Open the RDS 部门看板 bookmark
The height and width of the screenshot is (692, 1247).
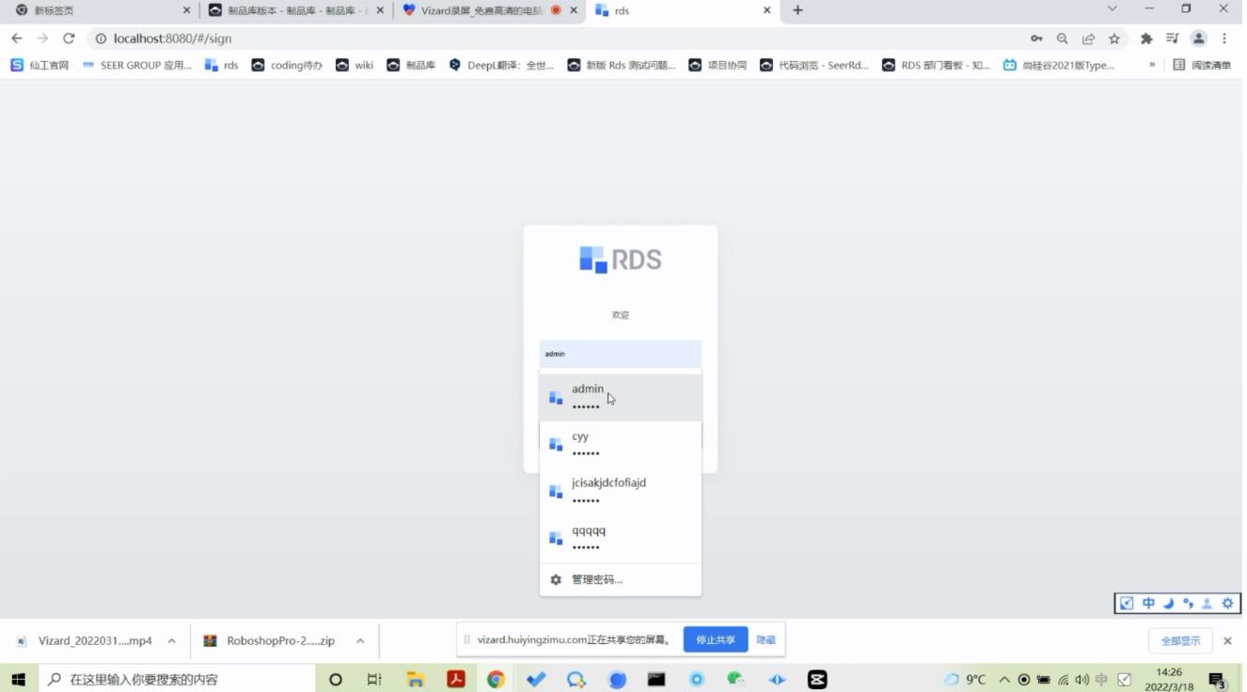click(936, 65)
